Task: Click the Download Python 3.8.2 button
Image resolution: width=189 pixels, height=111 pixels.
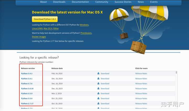Action: pyautogui.click(x=45, y=19)
